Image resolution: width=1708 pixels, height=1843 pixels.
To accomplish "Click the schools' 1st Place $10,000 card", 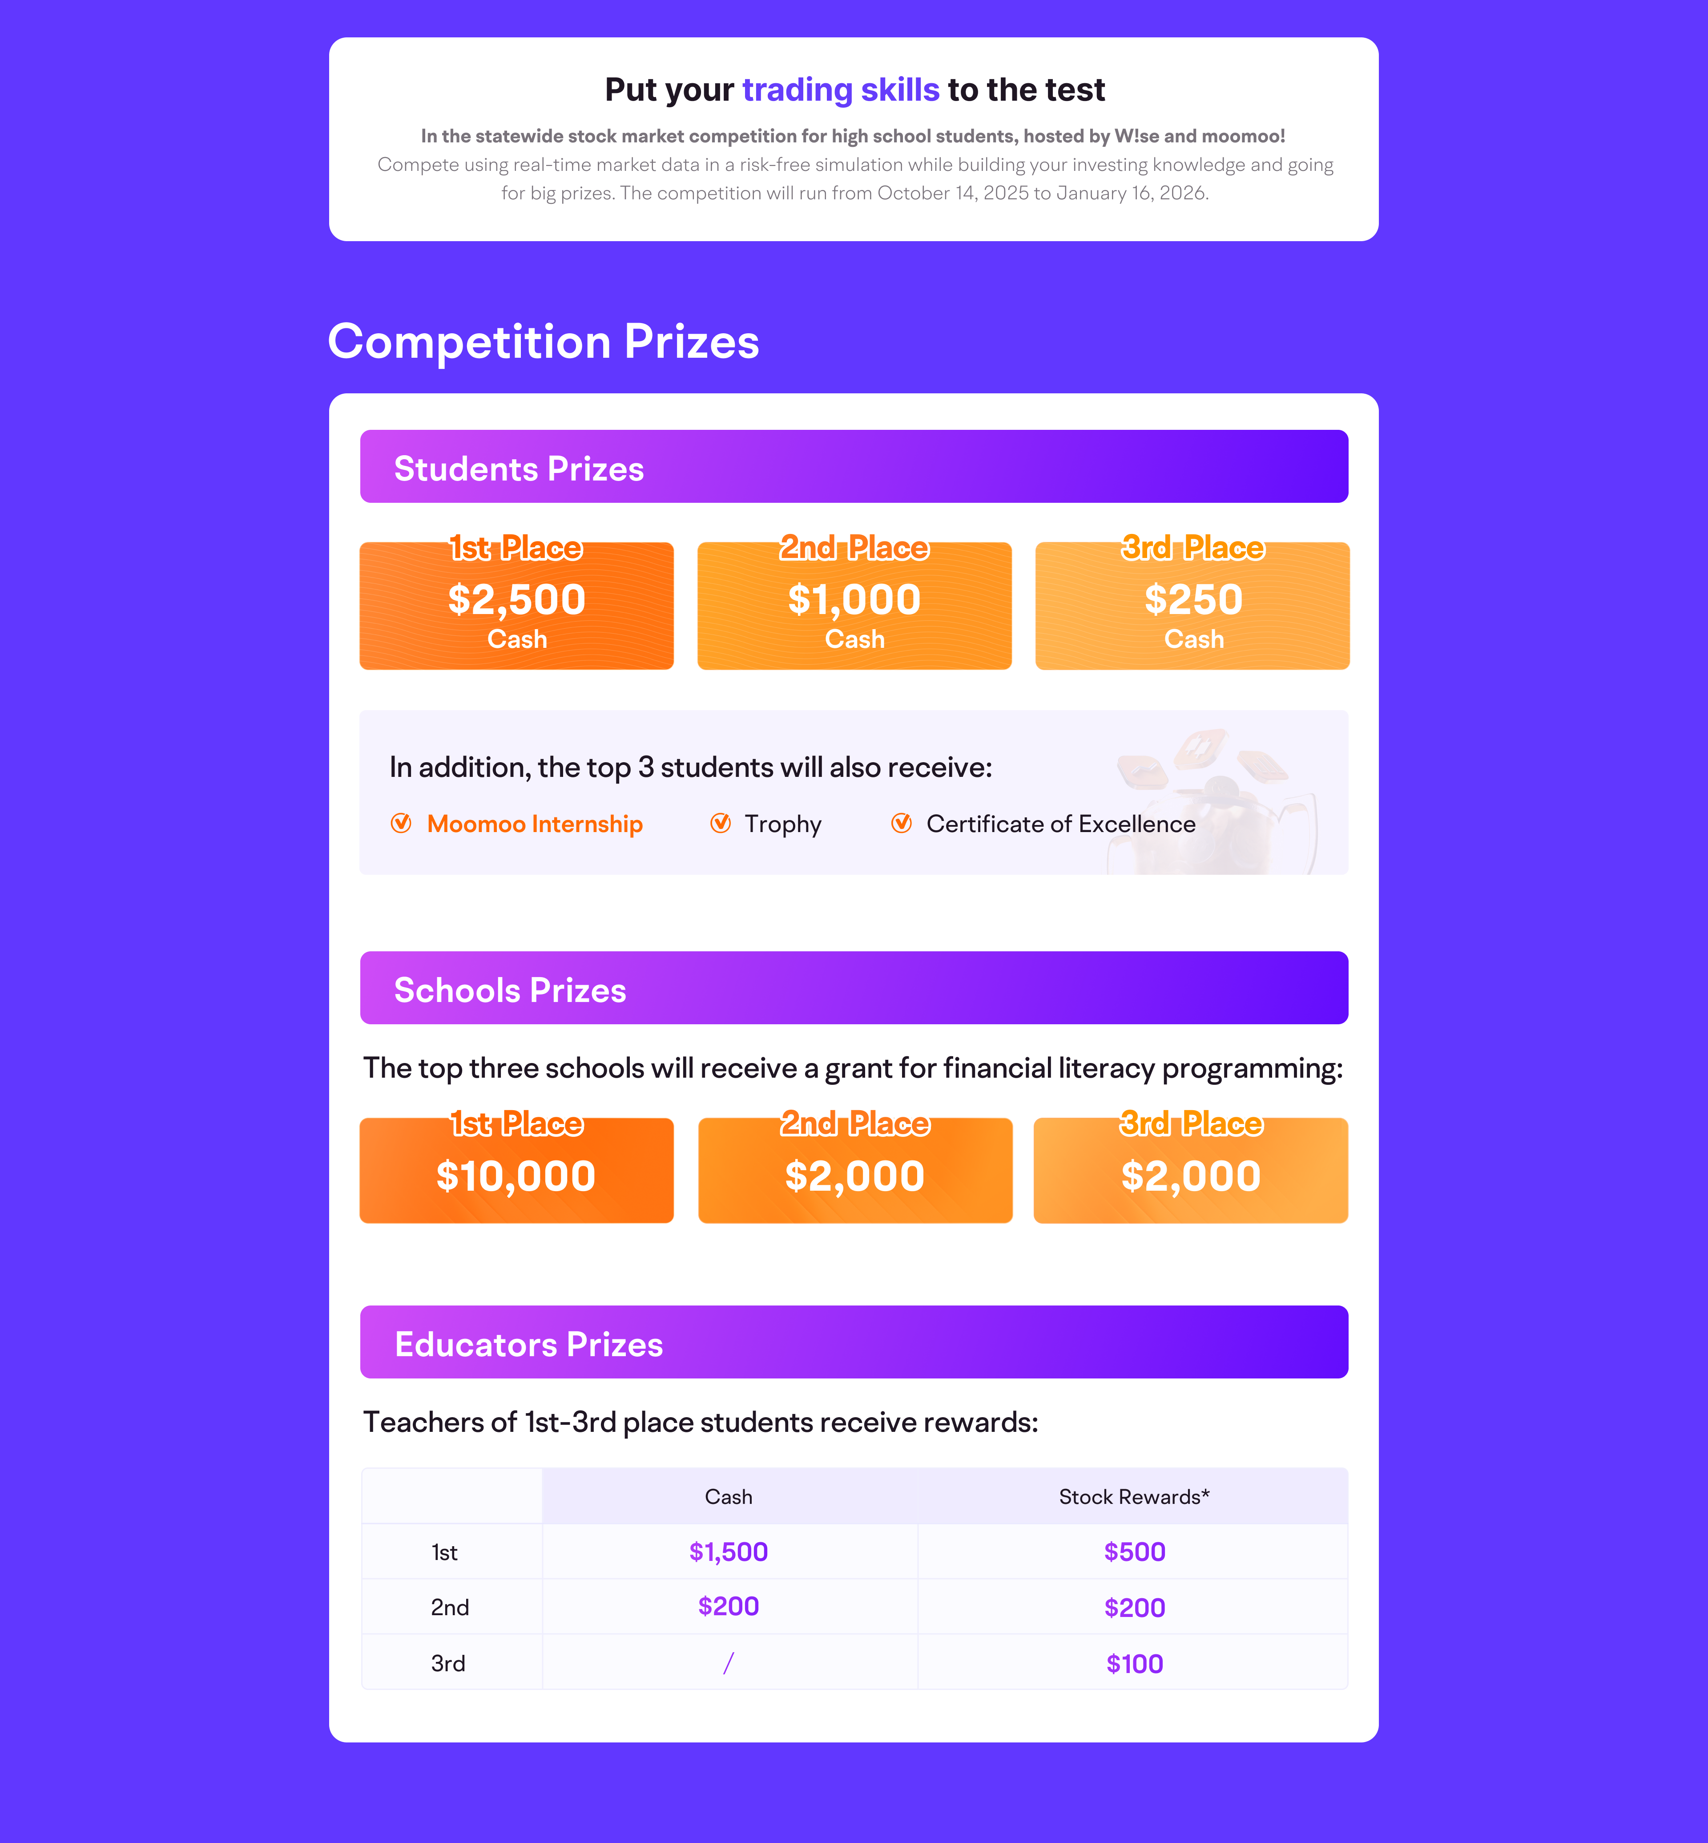I will point(517,1172).
